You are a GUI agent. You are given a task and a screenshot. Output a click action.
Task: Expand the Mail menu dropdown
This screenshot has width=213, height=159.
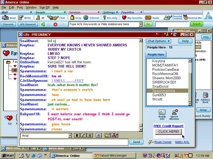click(x=31, y=12)
